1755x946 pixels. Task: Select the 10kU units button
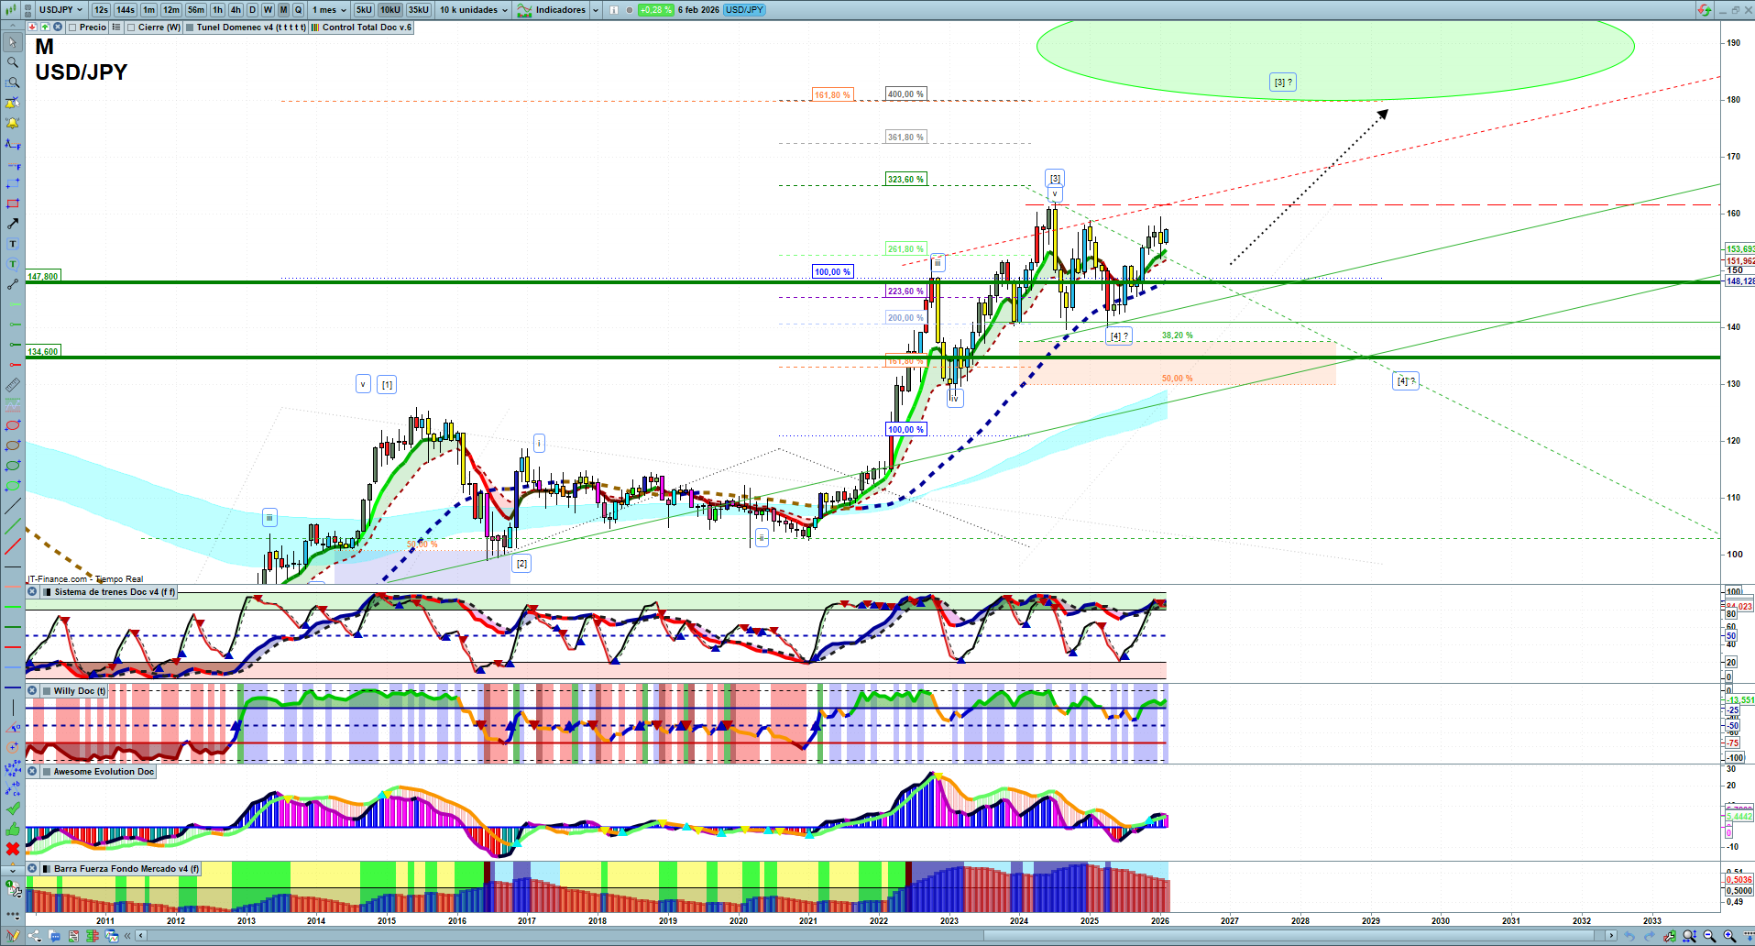click(390, 10)
